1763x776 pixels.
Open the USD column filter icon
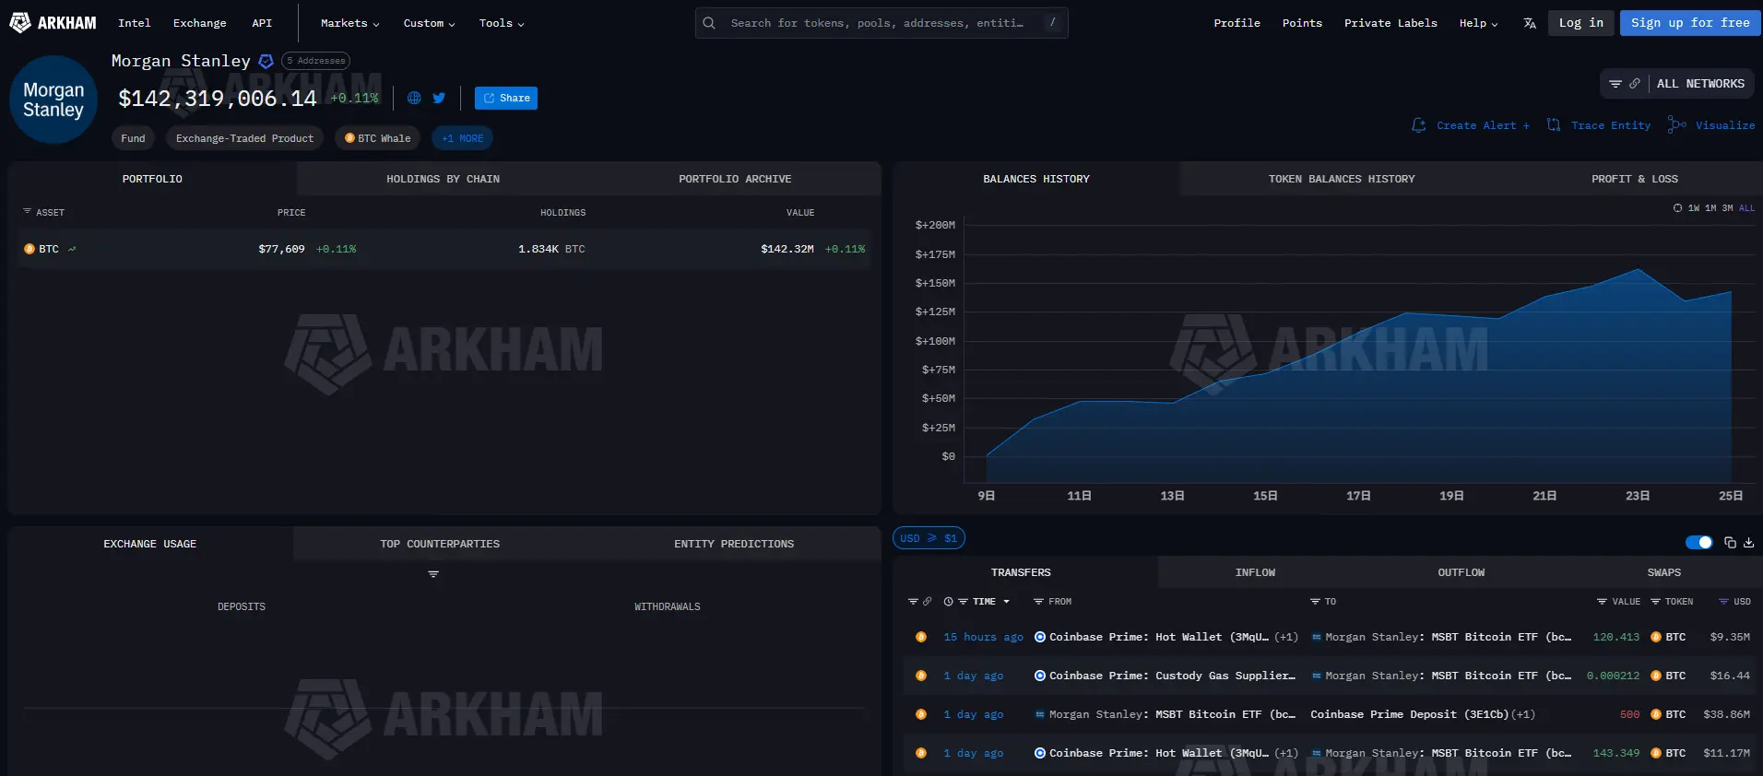[1723, 602]
